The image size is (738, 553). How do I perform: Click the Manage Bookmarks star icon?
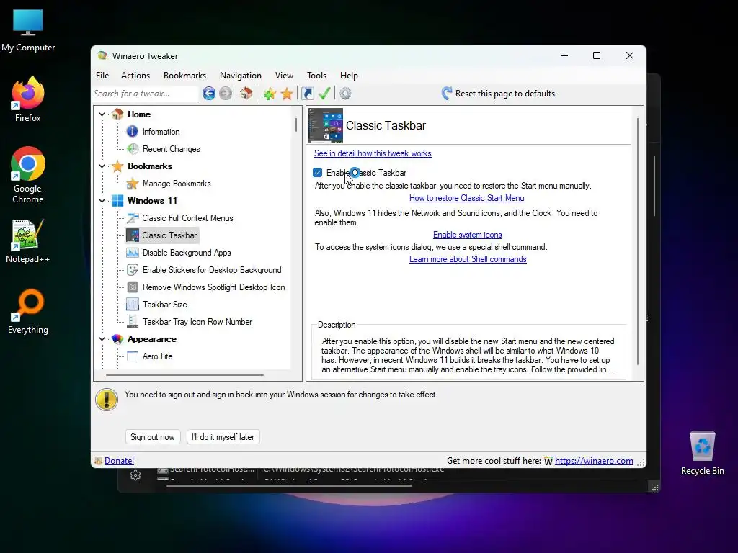point(133,184)
